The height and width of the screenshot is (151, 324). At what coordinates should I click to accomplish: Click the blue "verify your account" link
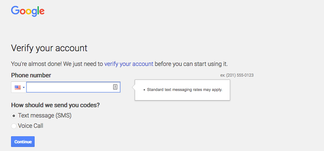(x=128, y=64)
